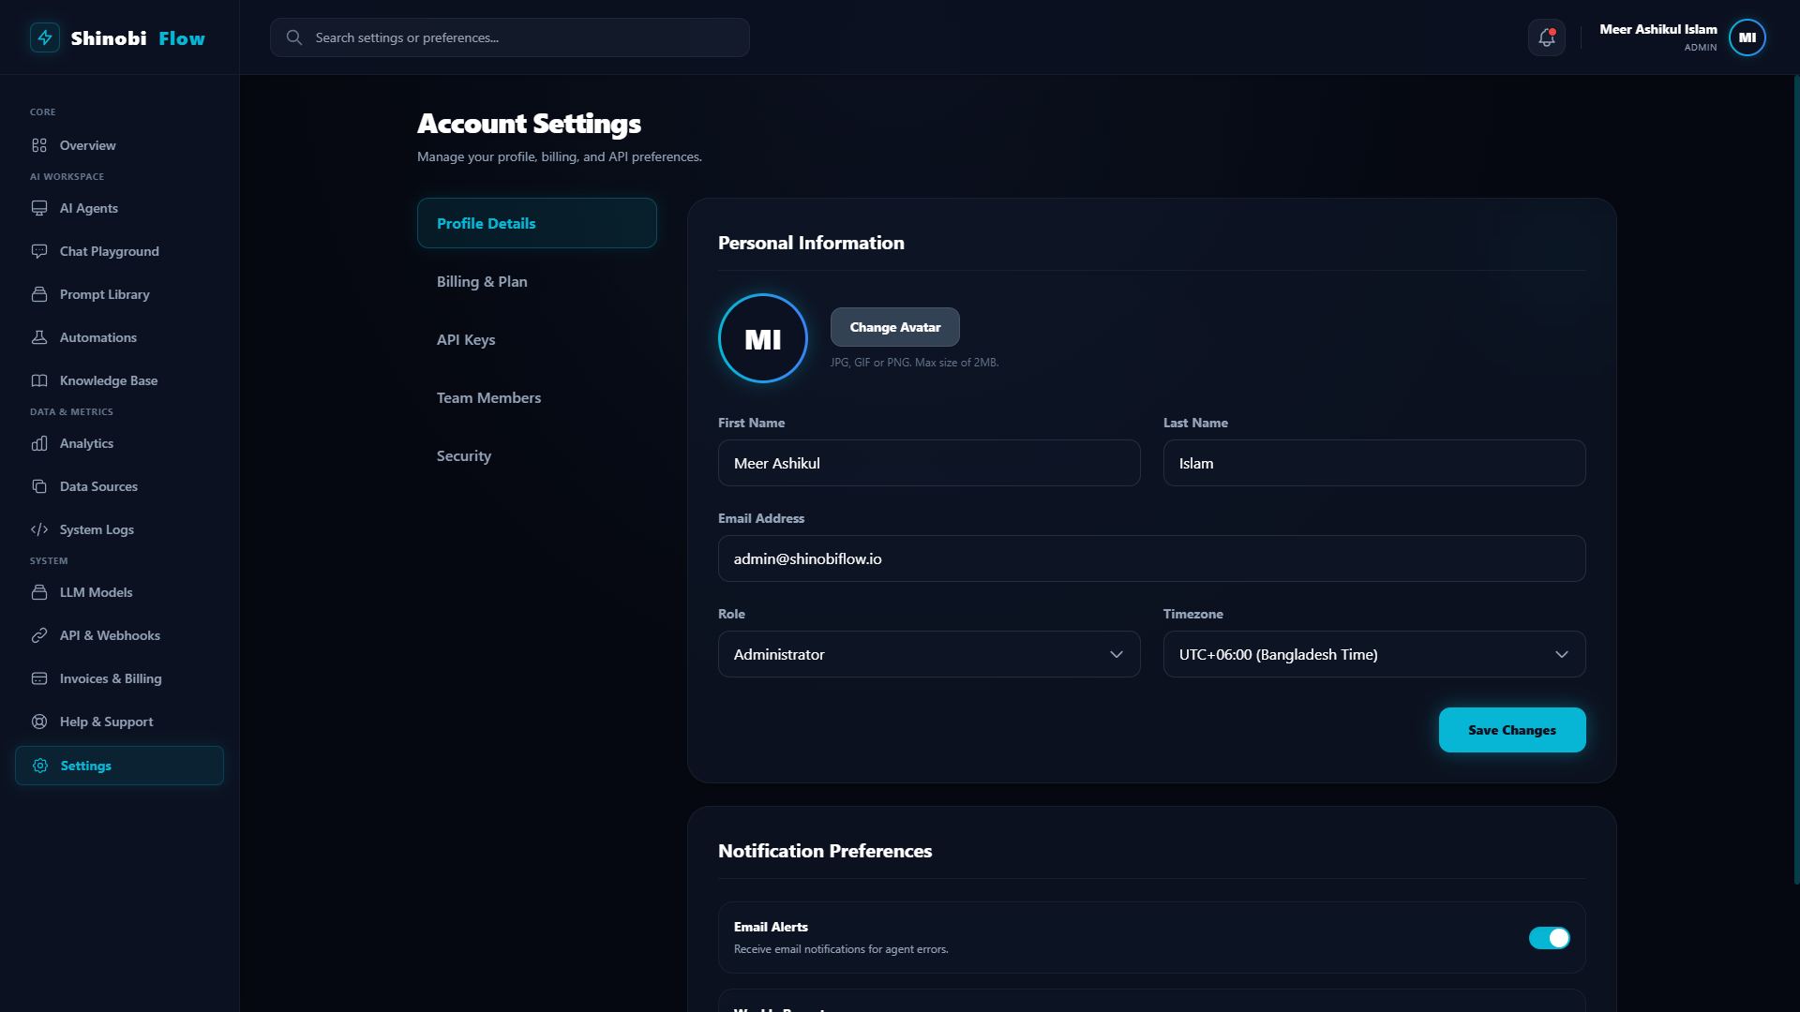Screen dimensions: 1800x1012
Task: Open Overview in the sidebar
Action: tap(119, 145)
